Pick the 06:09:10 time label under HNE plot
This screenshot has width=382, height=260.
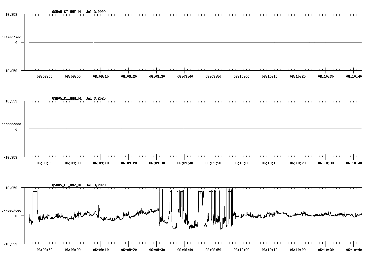point(101,77)
